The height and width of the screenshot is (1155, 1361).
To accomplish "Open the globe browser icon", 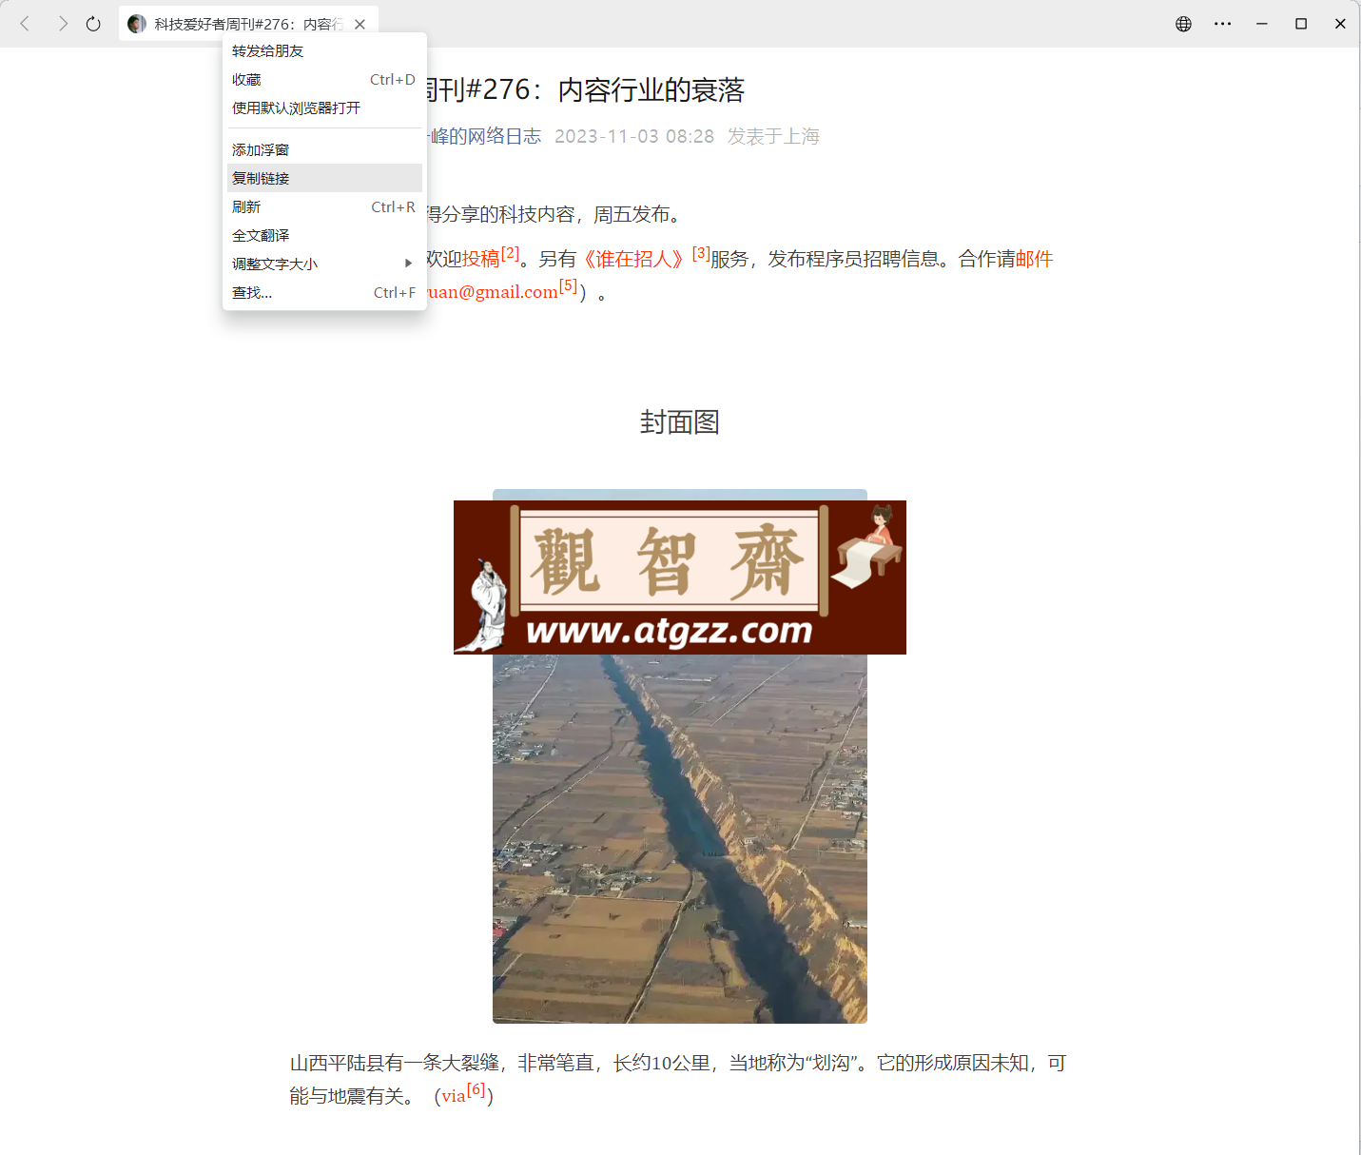I will tap(1183, 24).
